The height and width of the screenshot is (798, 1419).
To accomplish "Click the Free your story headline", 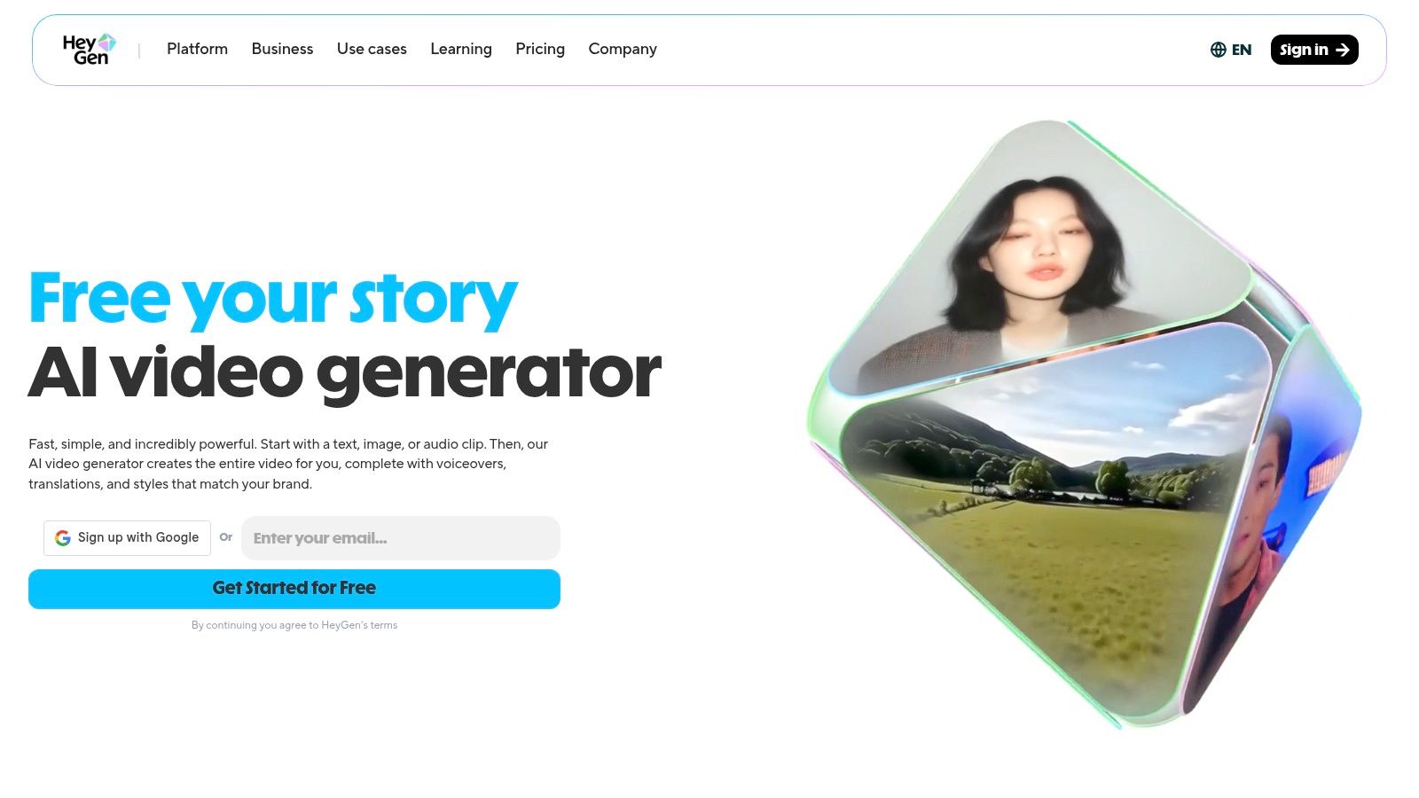I will pyautogui.click(x=273, y=300).
